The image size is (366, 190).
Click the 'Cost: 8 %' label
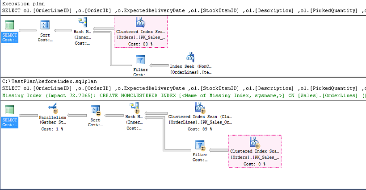click(254, 164)
